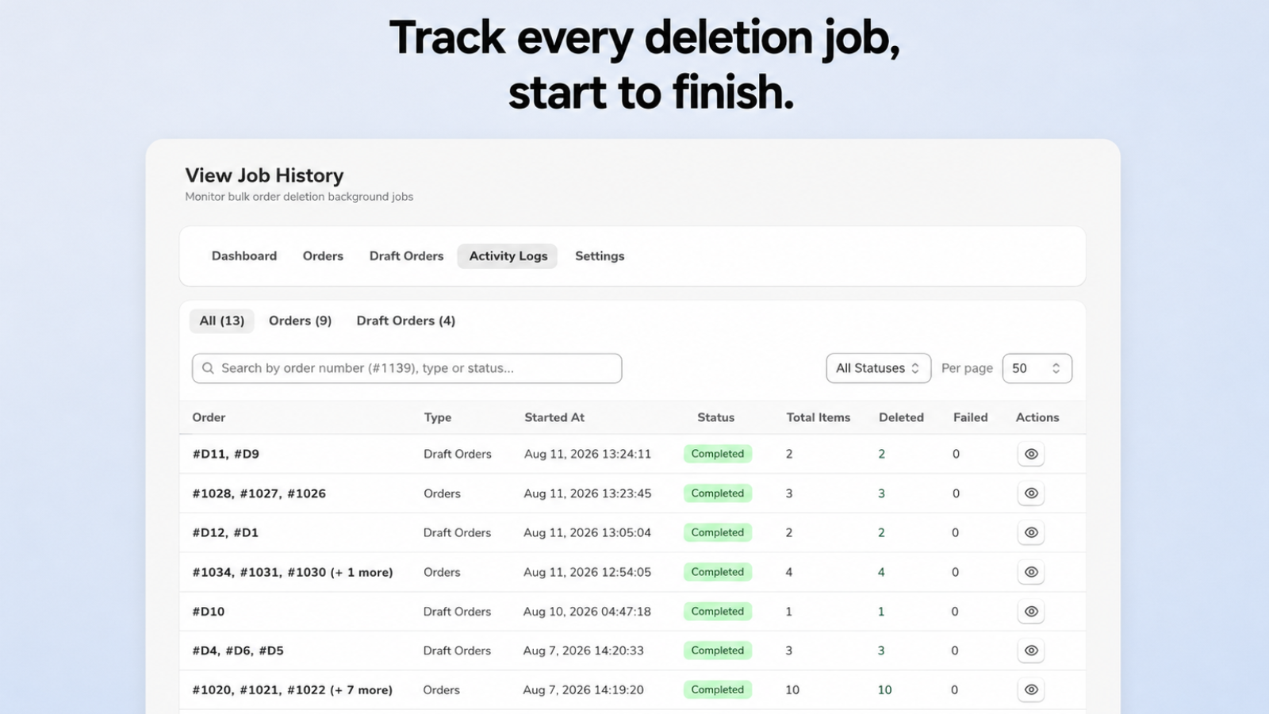Open the Orders navigation tab
The image size is (1269, 714).
tap(323, 256)
